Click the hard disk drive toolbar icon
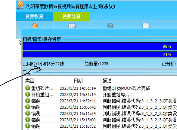The height and width of the screenshot is (130, 177). coord(72,26)
